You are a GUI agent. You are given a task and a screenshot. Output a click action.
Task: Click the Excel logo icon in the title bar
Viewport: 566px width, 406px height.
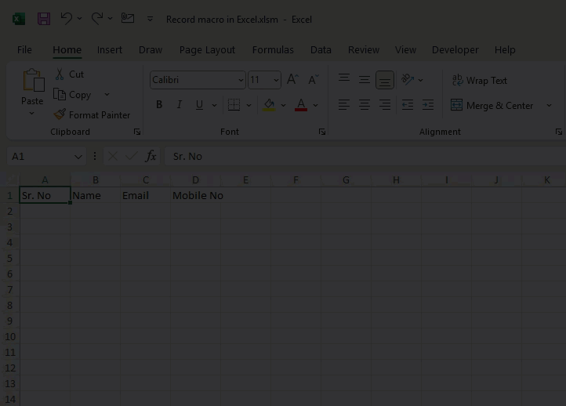click(x=19, y=19)
